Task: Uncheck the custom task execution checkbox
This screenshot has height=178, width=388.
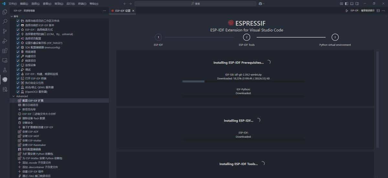Action: point(18,83)
